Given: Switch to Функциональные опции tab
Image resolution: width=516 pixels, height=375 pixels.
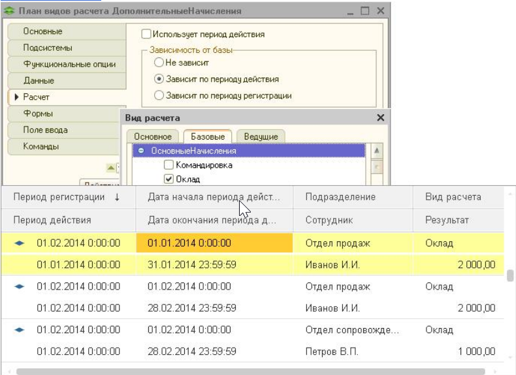Looking at the screenshot, I should coord(67,64).
